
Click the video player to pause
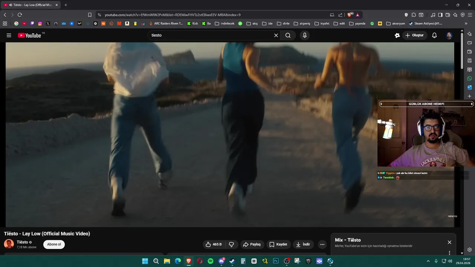[230, 135]
